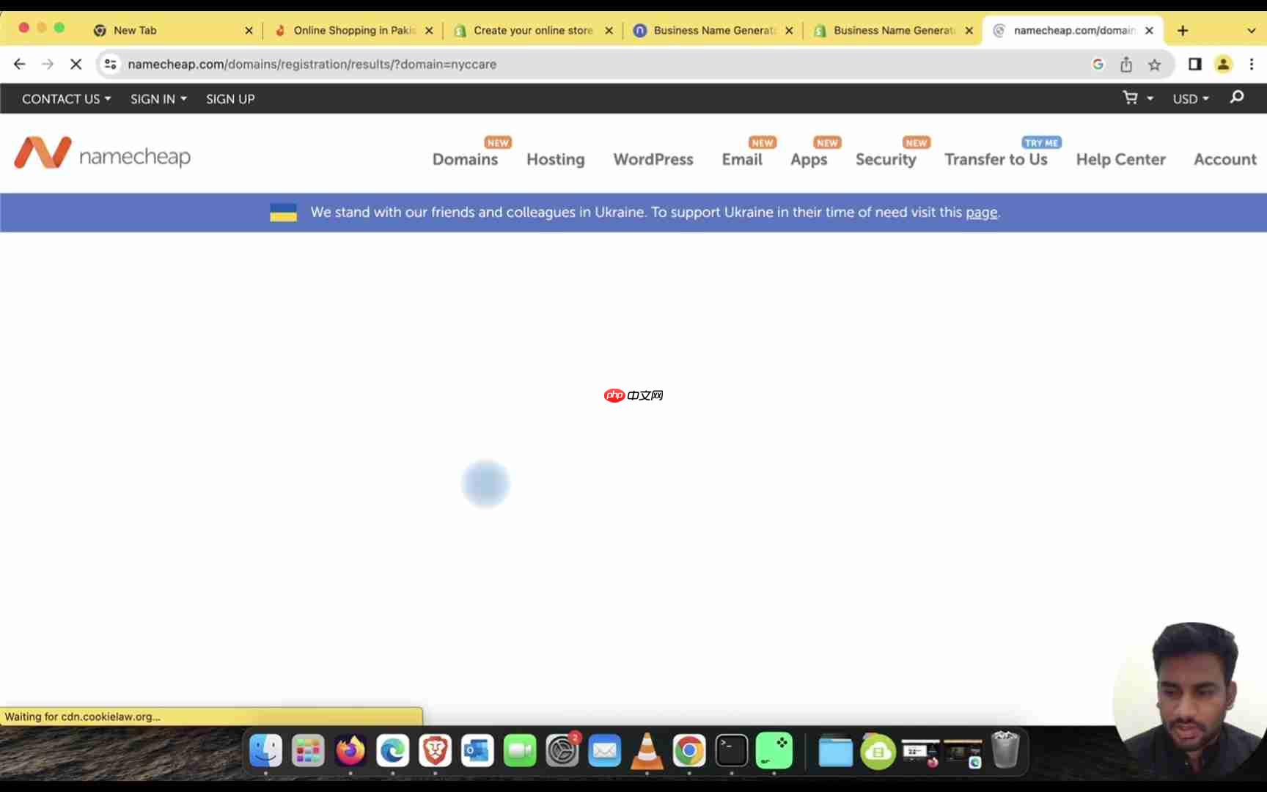This screenshot has height=792, width=1267.
Task: Open the Hosting menu
Action: (556, 159)
